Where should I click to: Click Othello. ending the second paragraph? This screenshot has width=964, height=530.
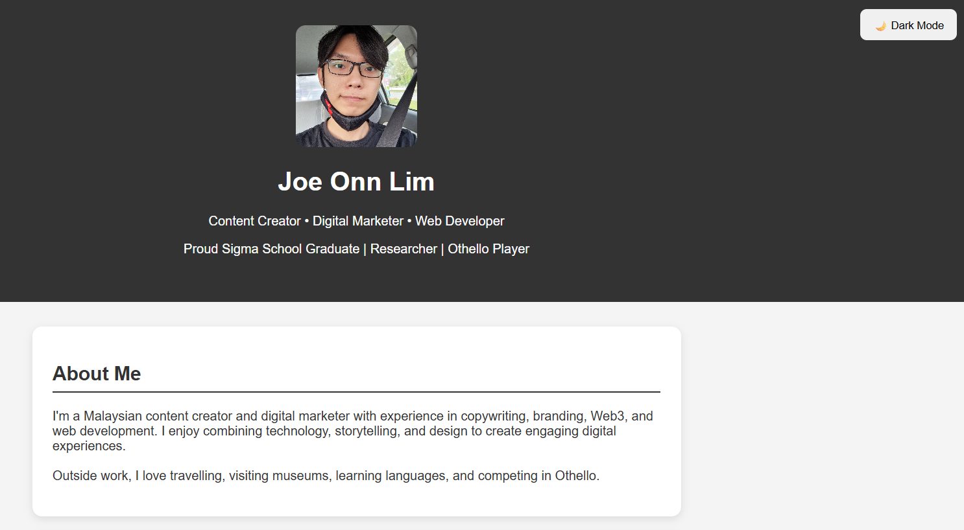pos(577,476)
